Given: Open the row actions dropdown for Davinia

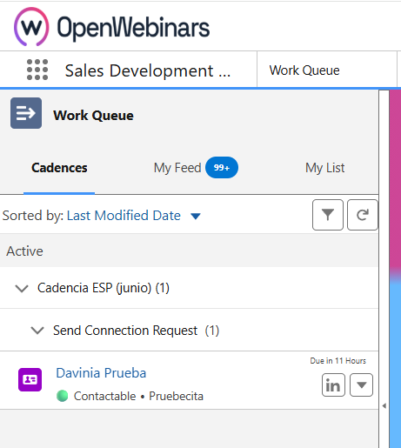Looking at the screenshot, I should [361, 385].
